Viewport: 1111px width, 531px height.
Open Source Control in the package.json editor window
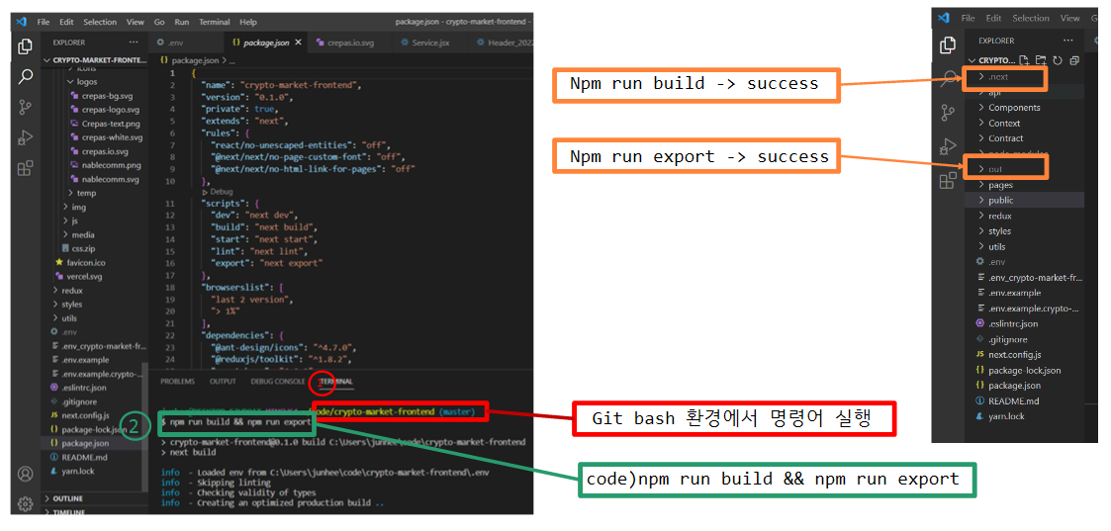26,107
